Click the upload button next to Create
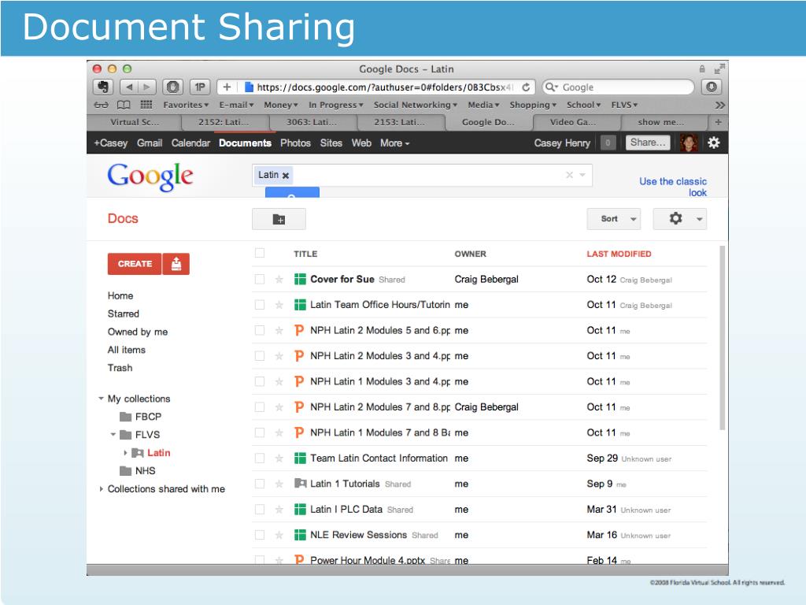The width and height of the screenshot is (806, 605). (176, 264)
